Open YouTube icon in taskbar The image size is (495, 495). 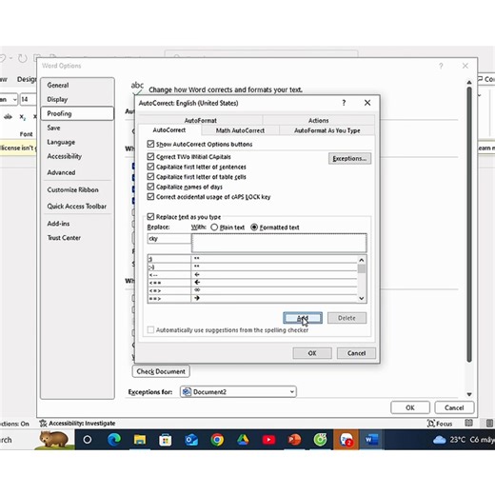click(268, 440)
